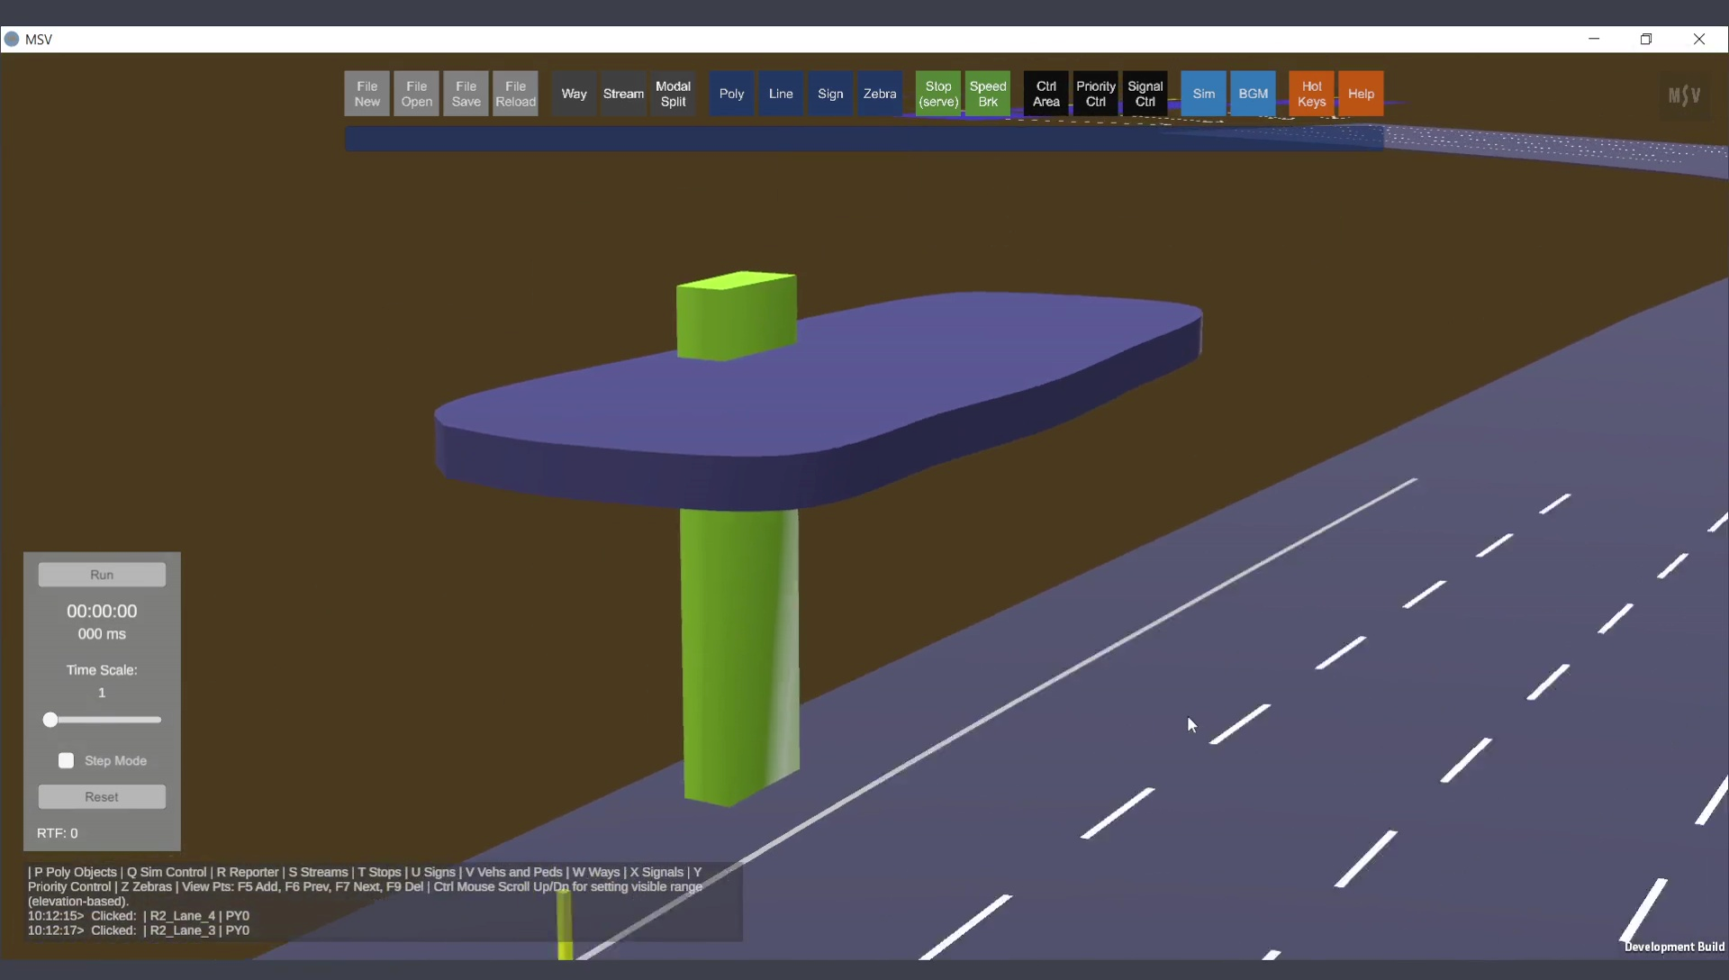
Task: Open the orange Help button
Action: point(1361,94)
